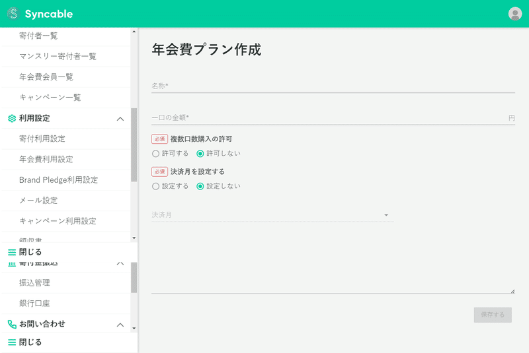529x353 pixels.
Task: Click the Syncable logo icon
Action: pos(13,14)
